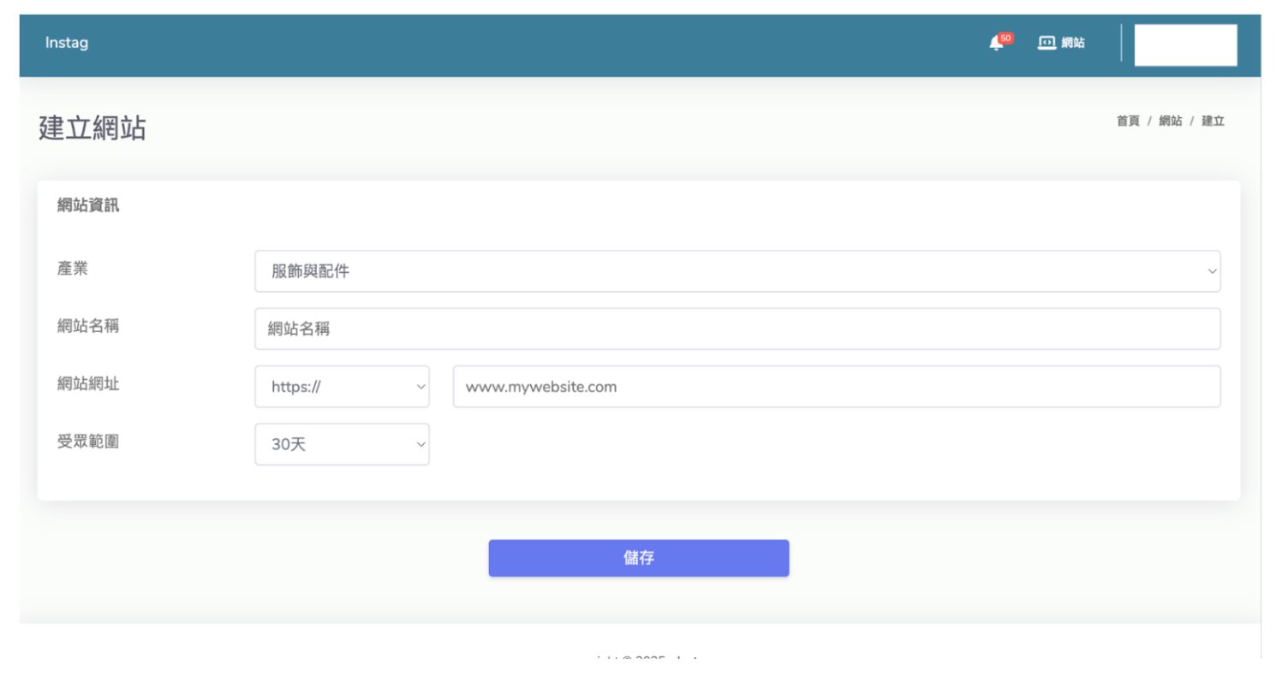Screen dimensions: 1276x676
Task: Open the 網站 header menu item
Action: point(1072,43)
